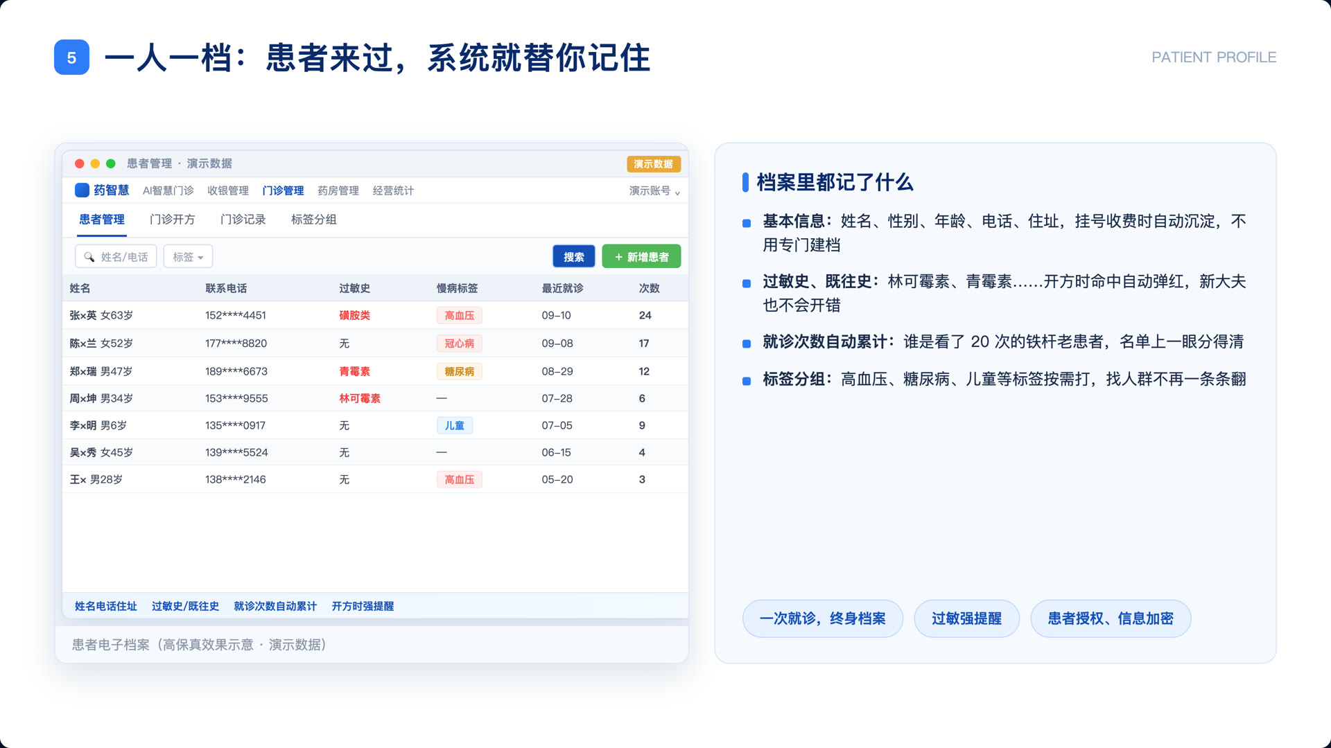Click the 青霉素 allergy entry
The height and width of the screenshot is (748, 1331).
pos(354,371)
